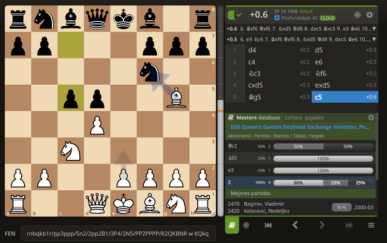Click the Σ totals row
The image size is (387, 243).
(300, 182)
